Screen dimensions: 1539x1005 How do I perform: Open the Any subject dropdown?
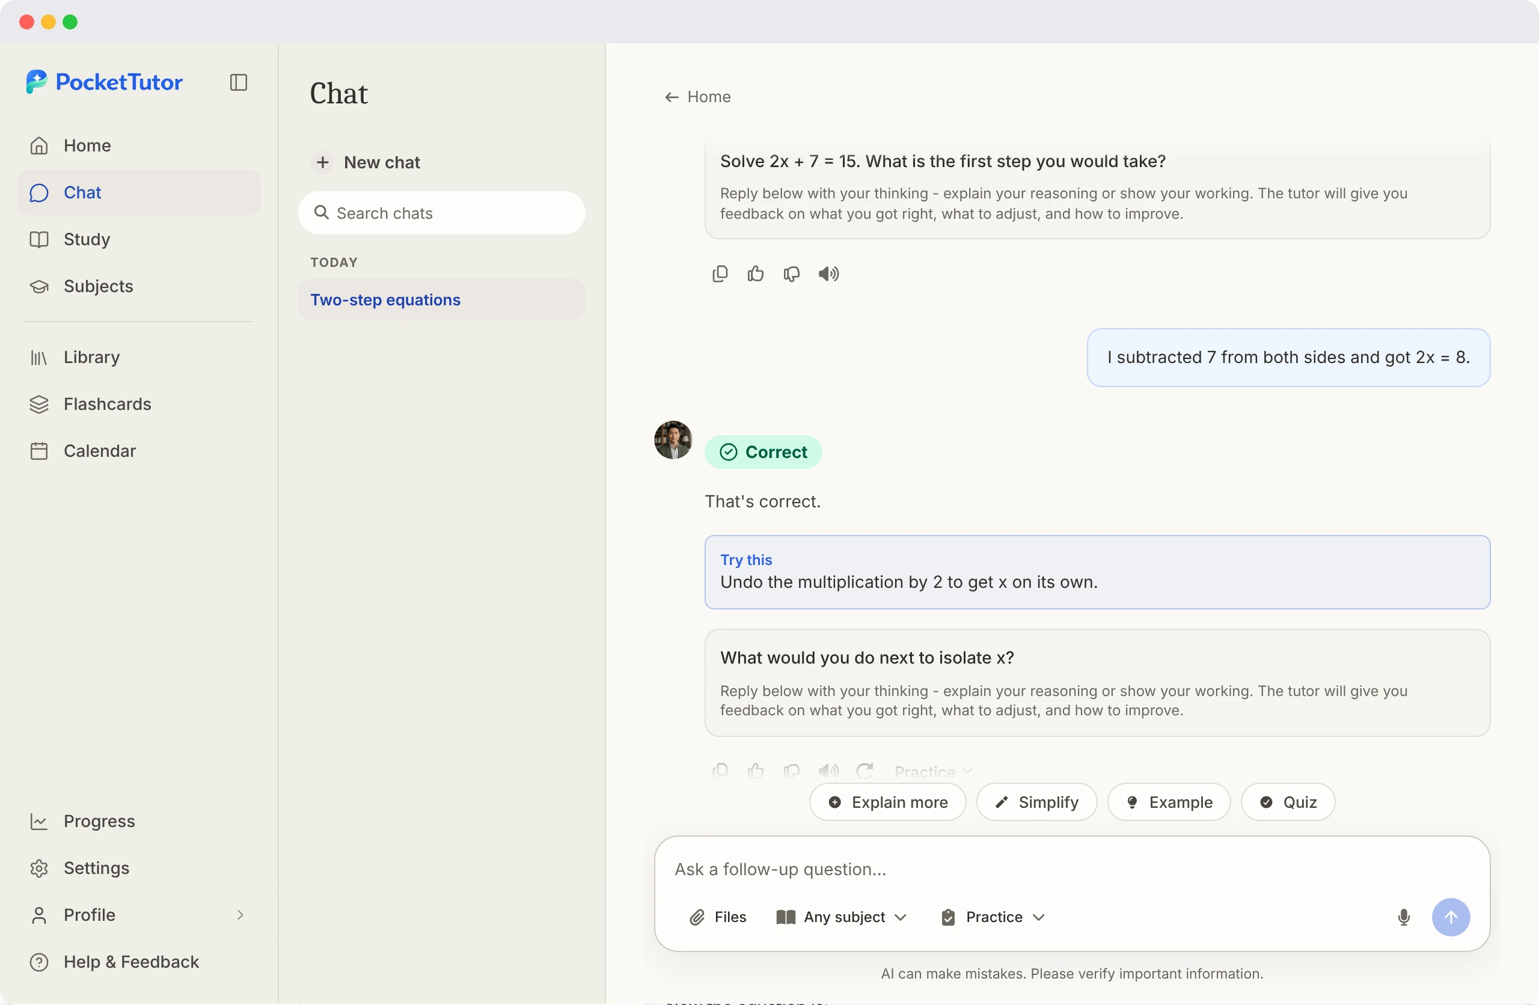pos(841,917)
